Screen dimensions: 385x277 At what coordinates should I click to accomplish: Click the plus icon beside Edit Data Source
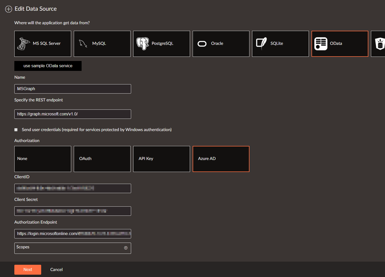click(x=9, y=9)
